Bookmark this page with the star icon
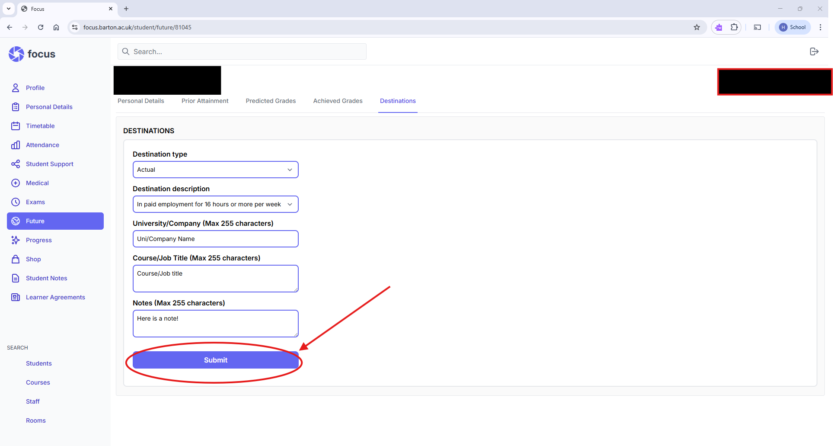The height and width of the screenshot is (446, 833). pyautogui.click(x=697, y=27)
